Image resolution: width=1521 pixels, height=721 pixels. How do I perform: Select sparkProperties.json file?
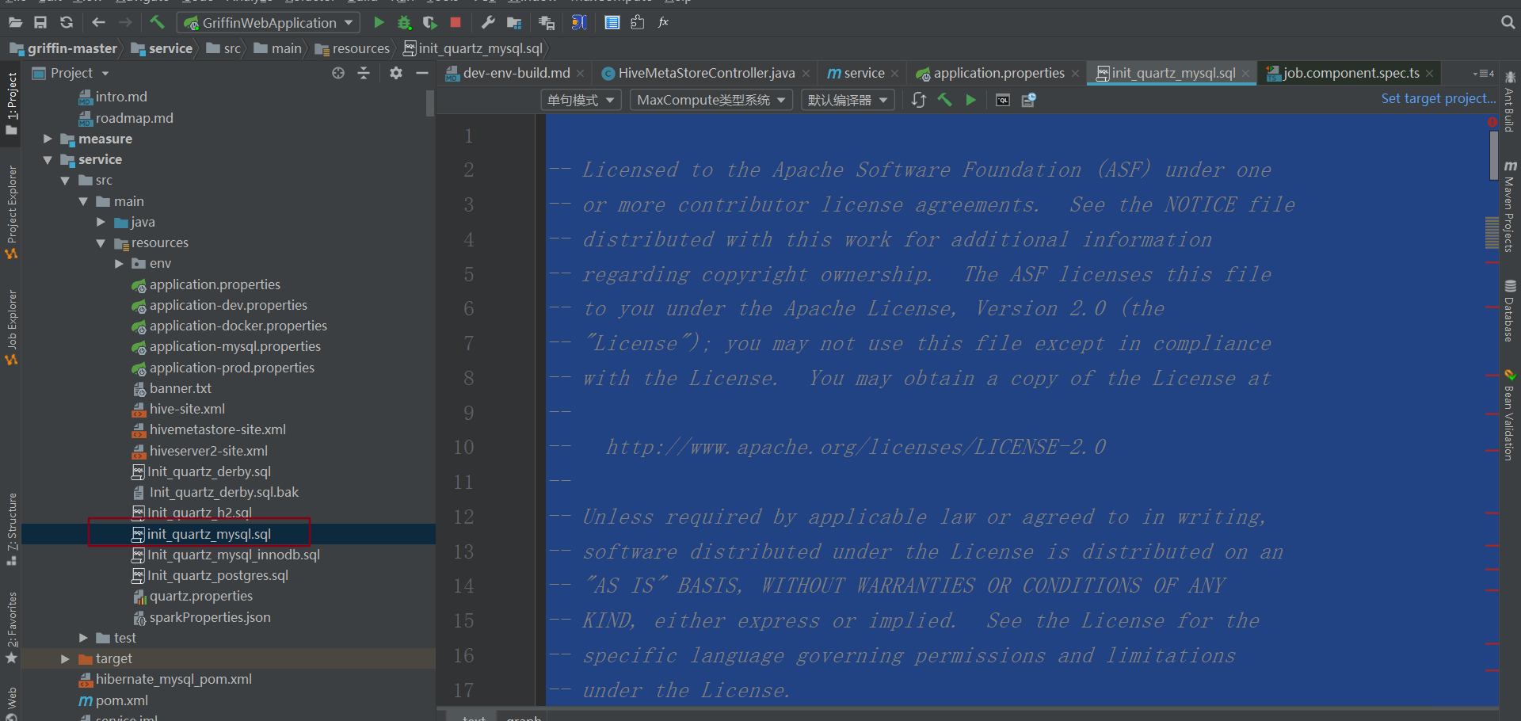click(210, 617)
